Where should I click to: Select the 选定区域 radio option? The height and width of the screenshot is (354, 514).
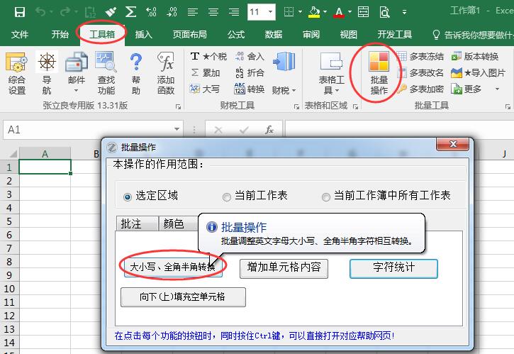tap(128, 197)
